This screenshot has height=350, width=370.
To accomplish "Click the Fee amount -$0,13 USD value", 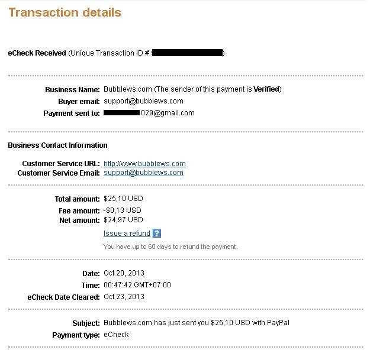I will pos(123,210).
